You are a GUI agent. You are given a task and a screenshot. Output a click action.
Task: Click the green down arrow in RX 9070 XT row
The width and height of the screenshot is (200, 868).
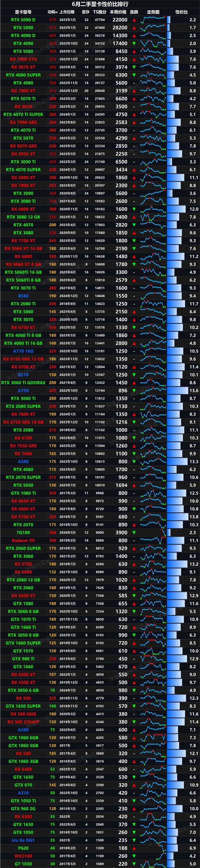[x=134, y=67]
